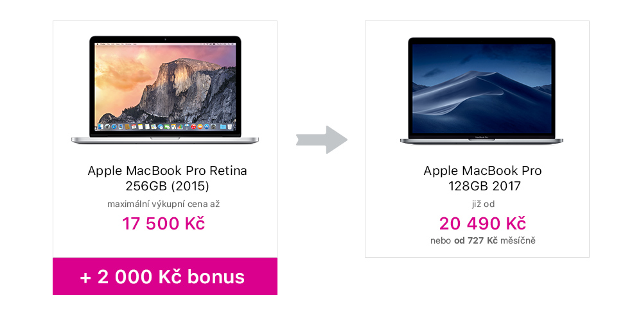Open iTunes from the pictured dock
This screenshot has width=641, height=316.
point(193,127)
